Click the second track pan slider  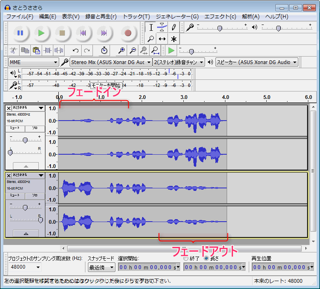point(26,220)
